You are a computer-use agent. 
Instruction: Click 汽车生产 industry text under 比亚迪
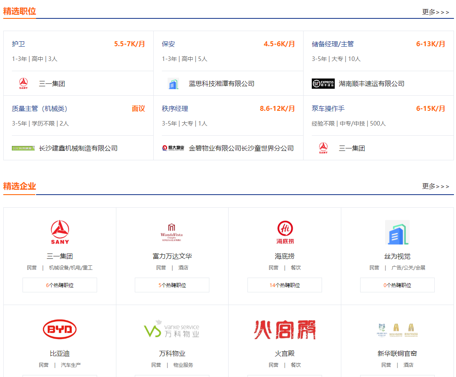(70, 365)
